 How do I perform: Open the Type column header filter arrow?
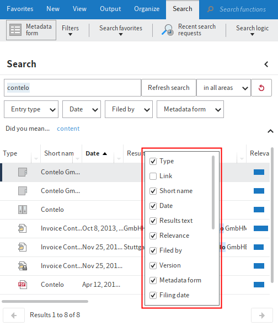tap(36, 159)
